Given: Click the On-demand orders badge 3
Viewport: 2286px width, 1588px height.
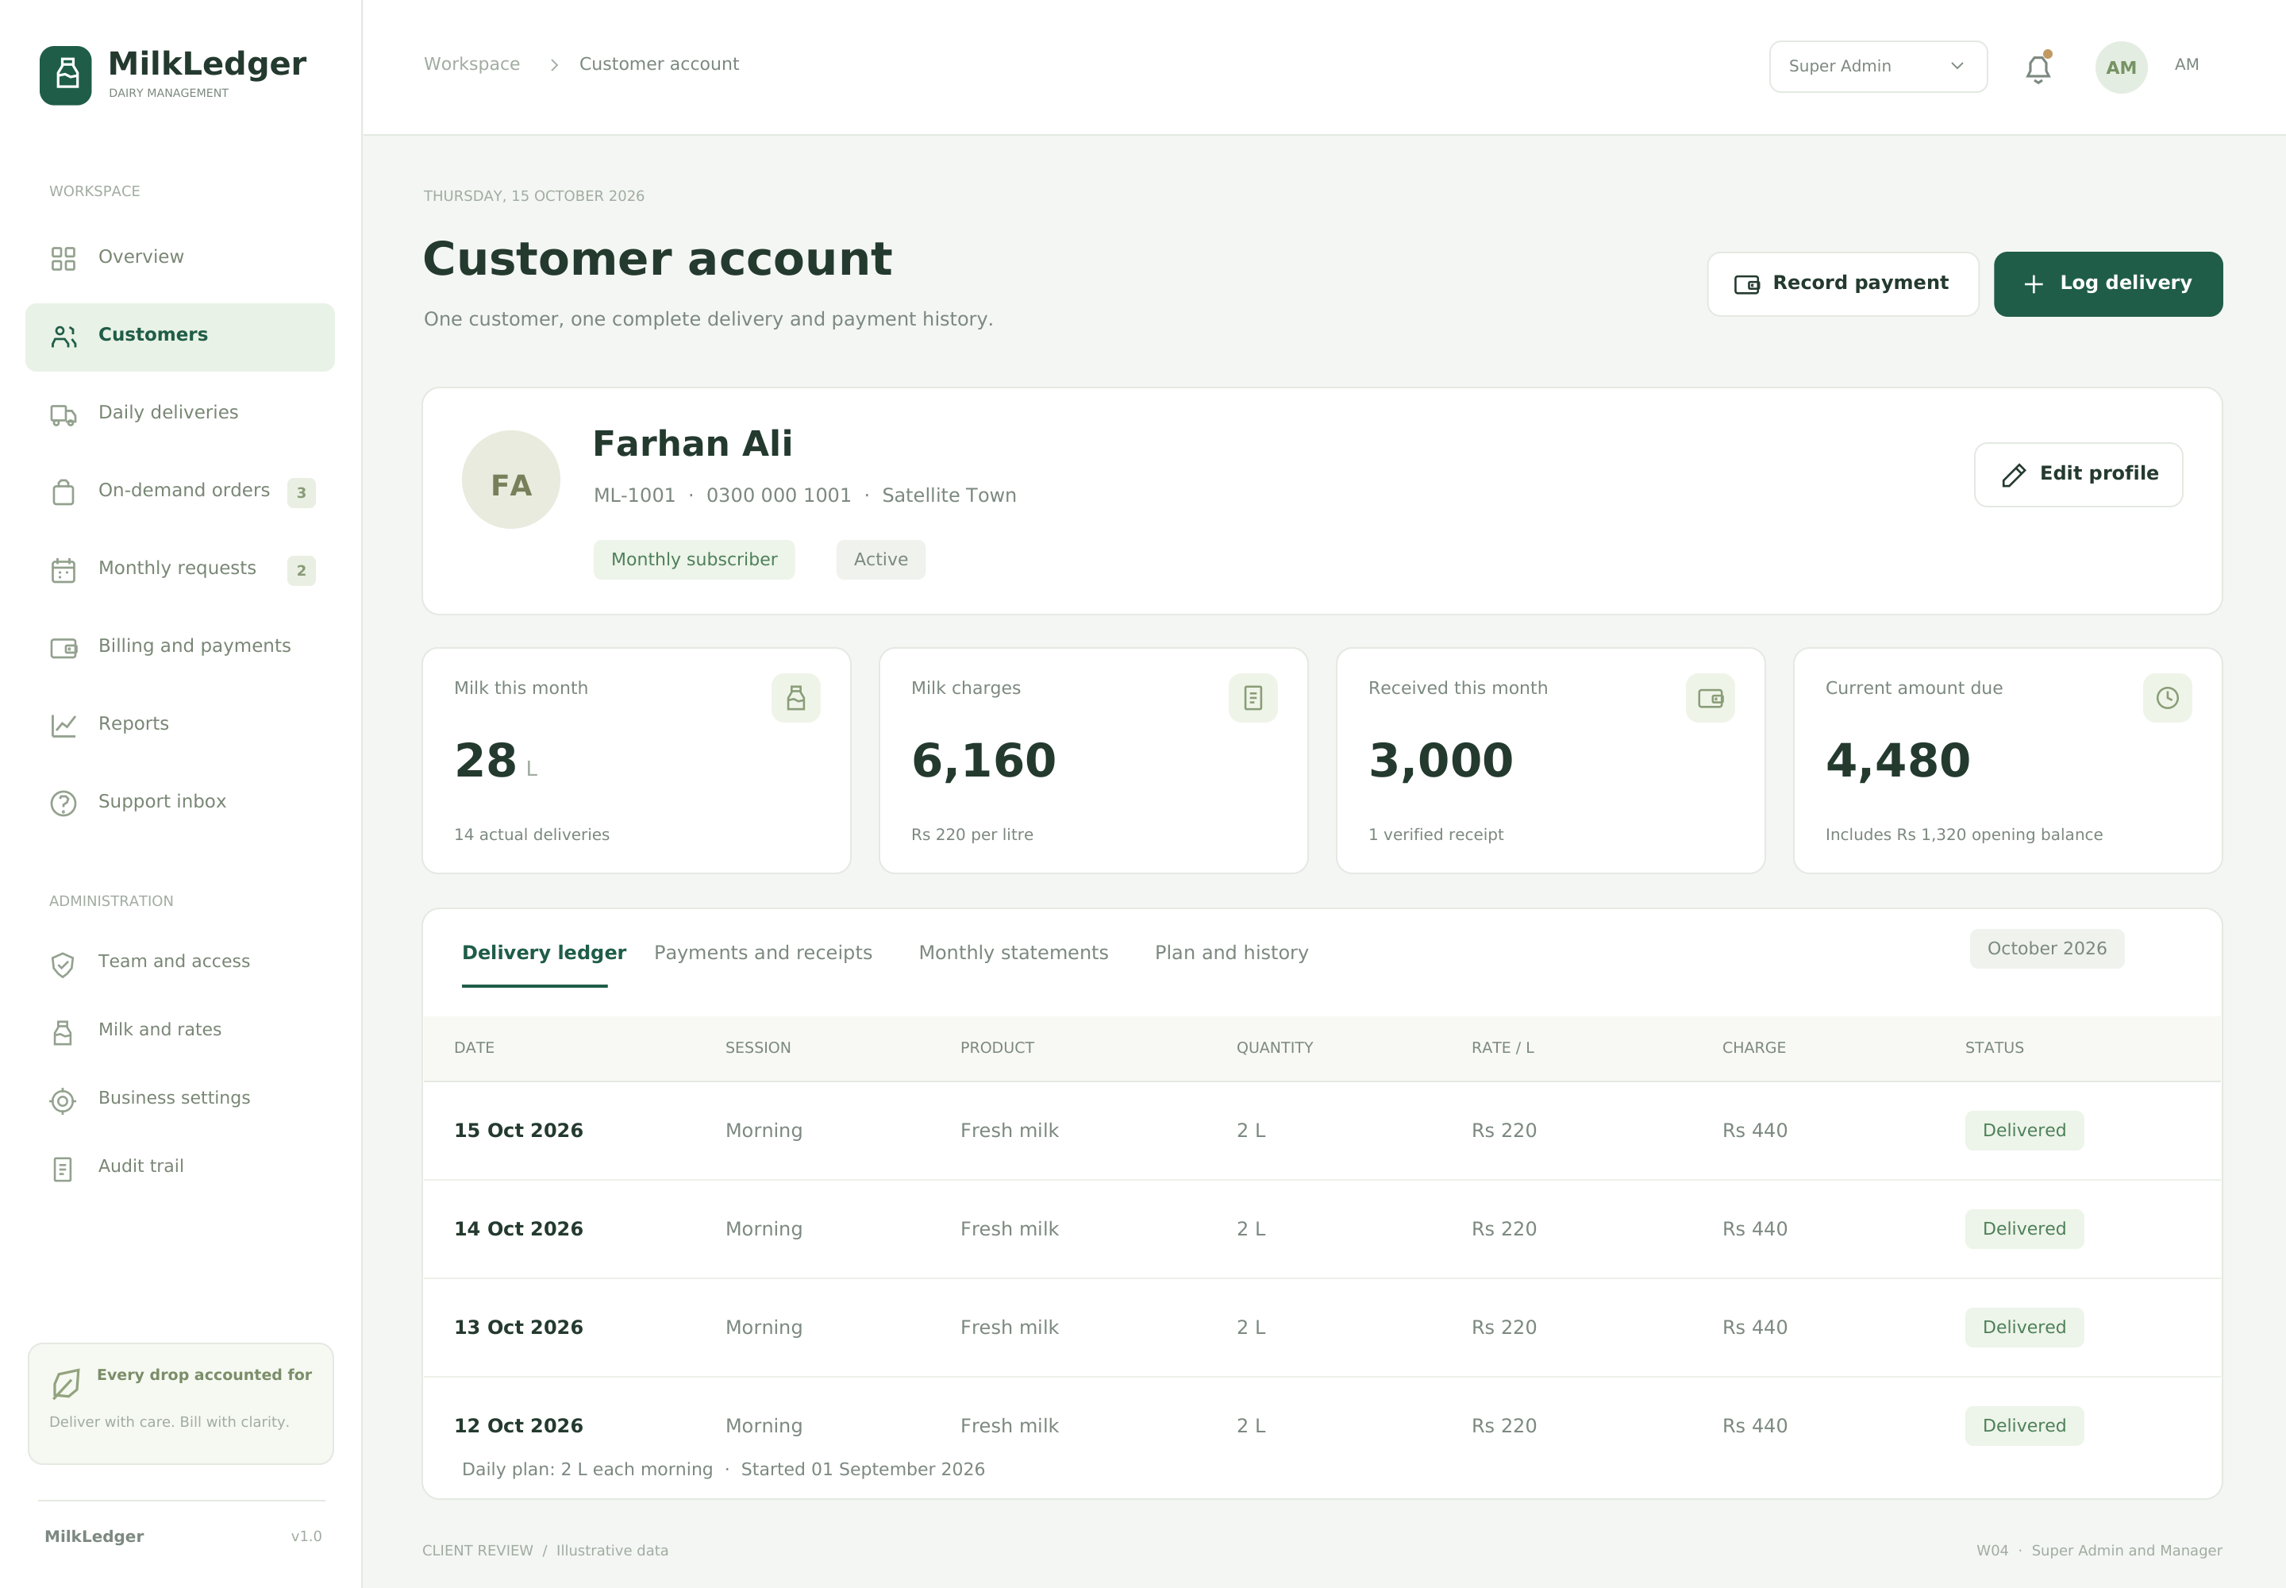Looking at the screenshot, I should tap(302, 492).
